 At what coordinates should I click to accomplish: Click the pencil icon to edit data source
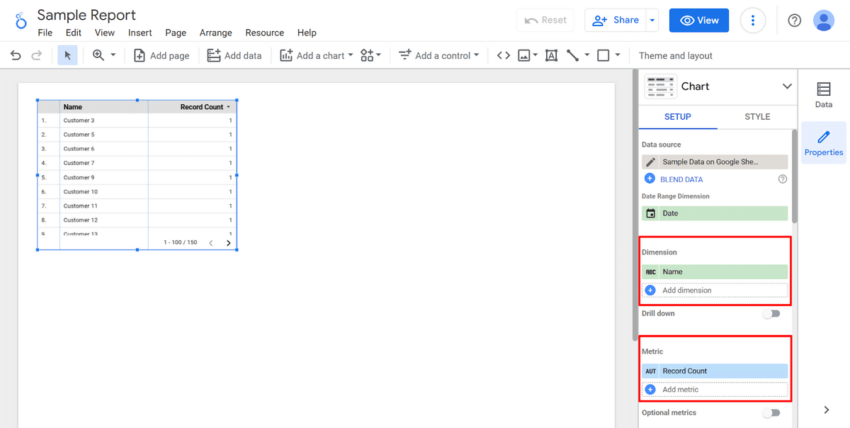[x=650, y=162]
